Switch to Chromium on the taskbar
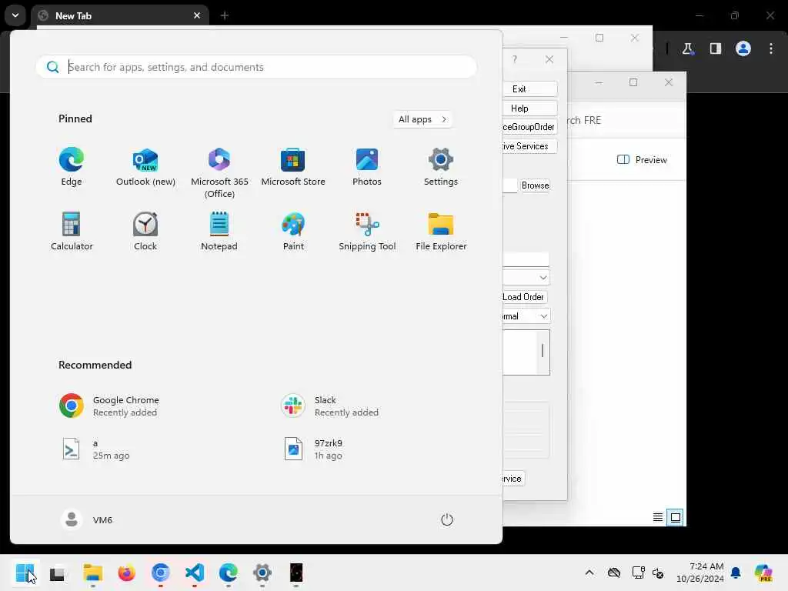788x591 pixels. coord(160,573)
